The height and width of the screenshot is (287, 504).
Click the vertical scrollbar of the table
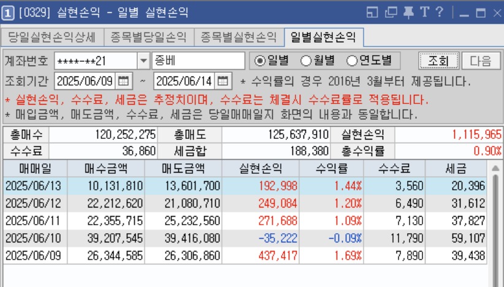(x=495, y=220)
